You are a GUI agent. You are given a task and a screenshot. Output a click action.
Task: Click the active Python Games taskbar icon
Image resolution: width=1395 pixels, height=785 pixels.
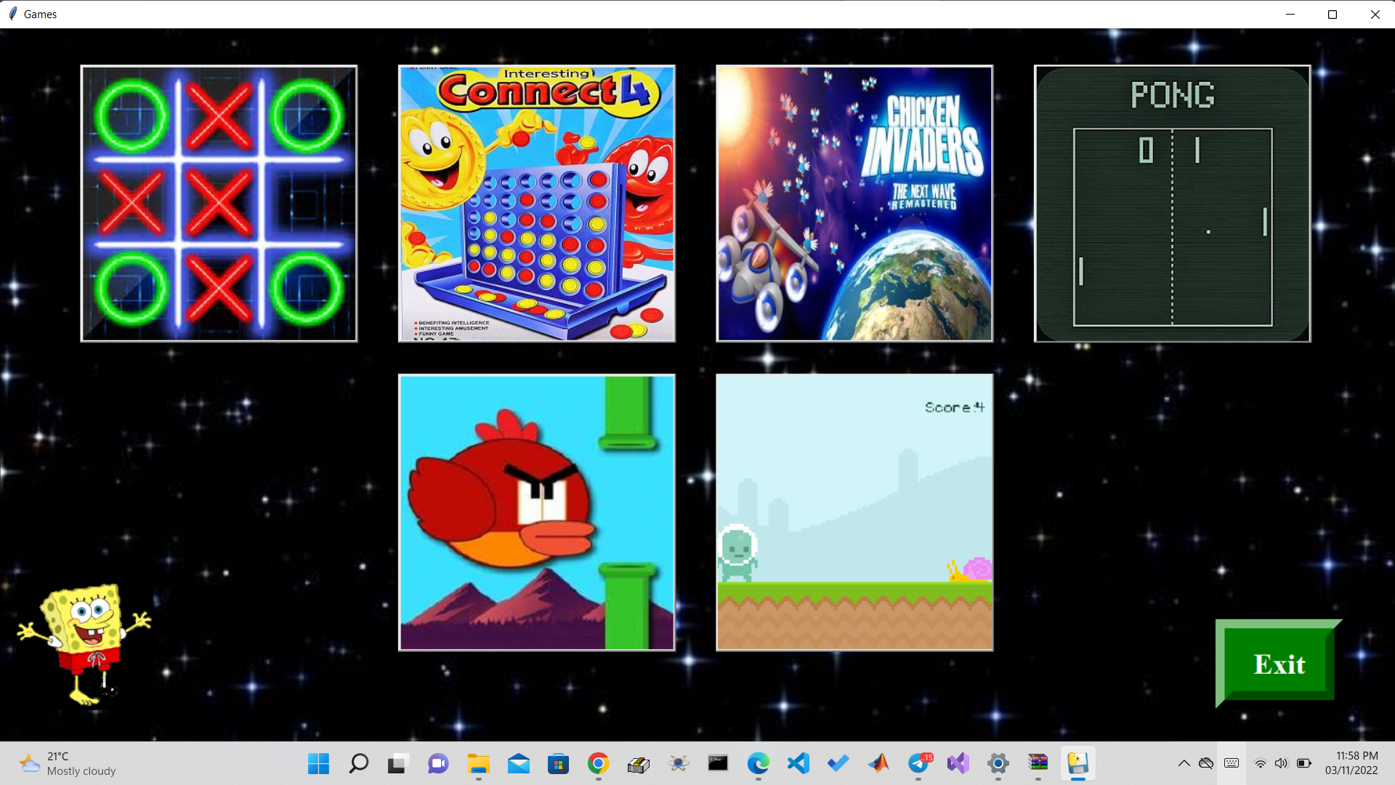click(x=1078, y=763)
